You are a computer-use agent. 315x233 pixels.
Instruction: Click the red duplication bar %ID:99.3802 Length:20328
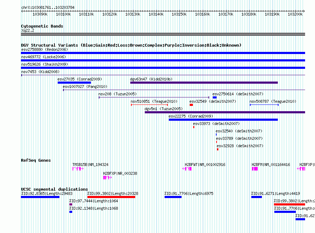pos(111,197)
